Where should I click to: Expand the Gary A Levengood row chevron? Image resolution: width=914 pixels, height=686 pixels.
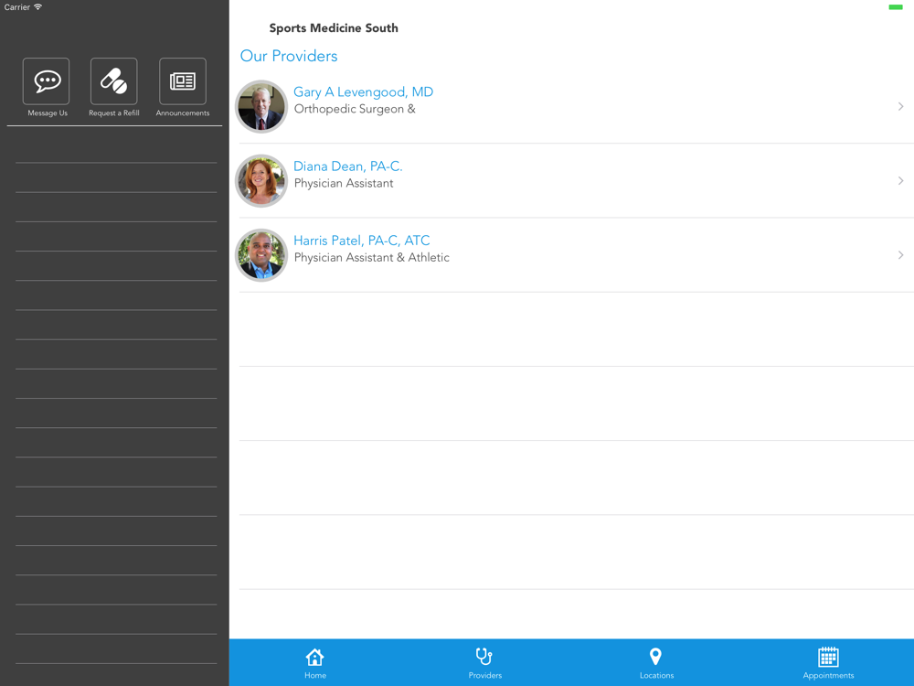point(900,106)
